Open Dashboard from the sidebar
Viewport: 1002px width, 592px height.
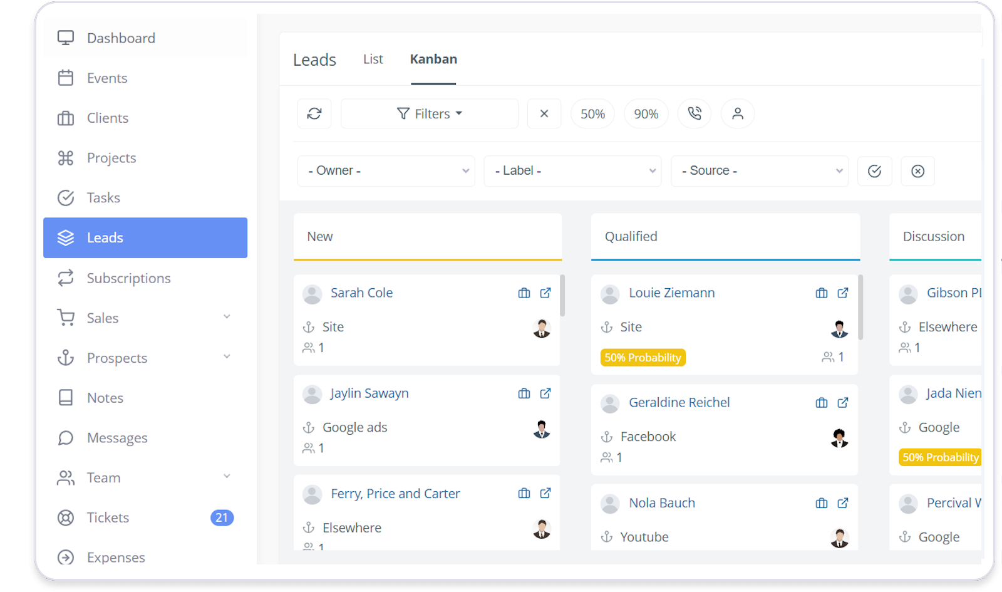(121, 38)
